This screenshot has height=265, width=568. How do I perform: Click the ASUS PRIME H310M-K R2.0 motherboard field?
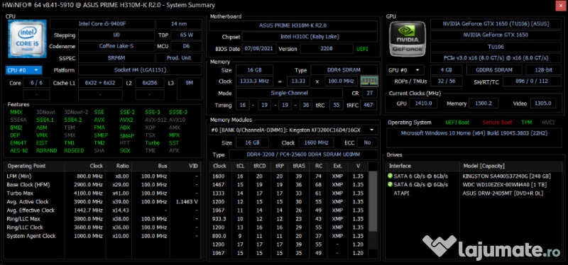pyautogui.click(x=293, y=26)
